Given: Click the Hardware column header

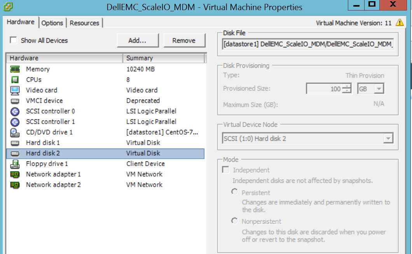Looking at the screenshot, I should point(65,58).
